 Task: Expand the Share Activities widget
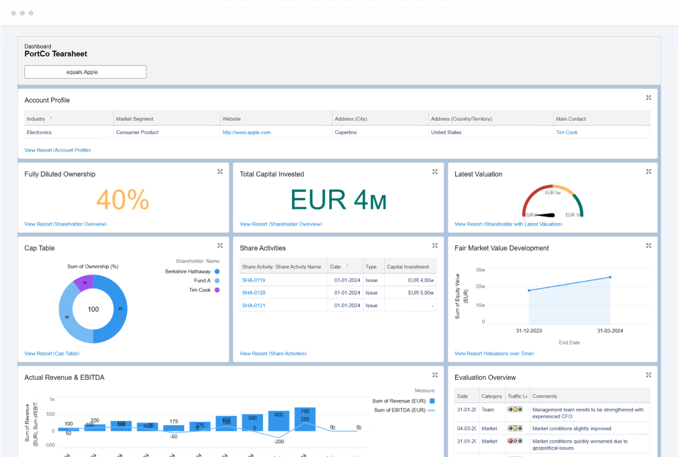click(435, 246)
